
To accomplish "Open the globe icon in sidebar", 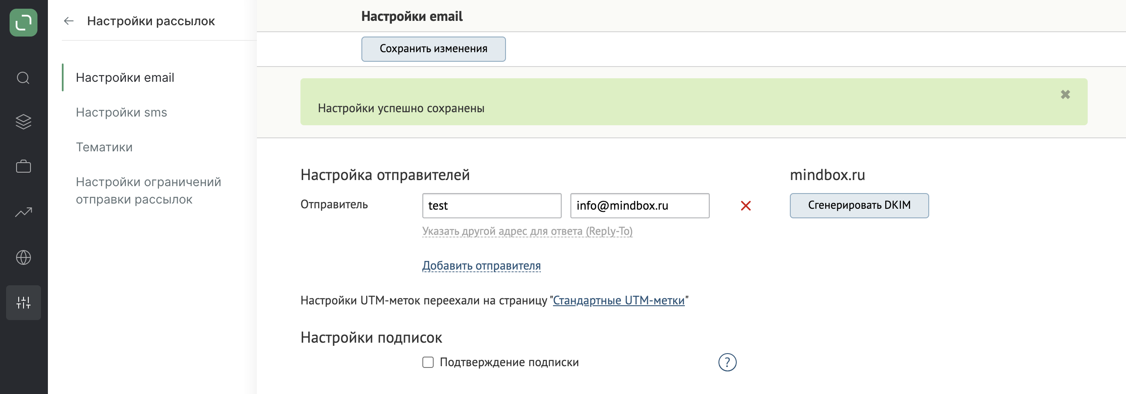I will pos(23,257).
